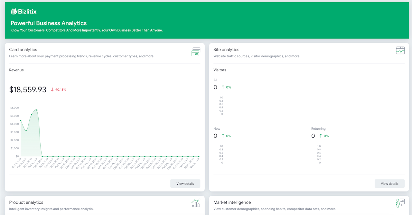Screen dimensions: 412x215
Task: Select the Site analytics heading
Action: pyautogui.click(x=226, y=50)
